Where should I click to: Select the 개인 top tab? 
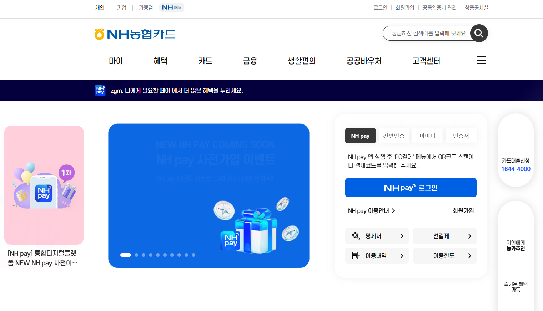pyautogui.click(x=100, y=7)
